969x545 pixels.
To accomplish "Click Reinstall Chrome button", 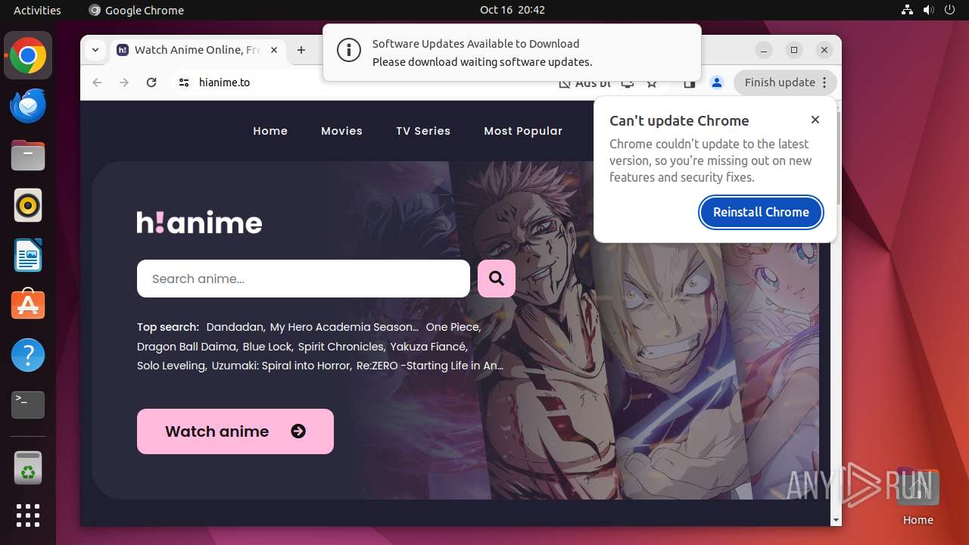I will pos(761,212).
